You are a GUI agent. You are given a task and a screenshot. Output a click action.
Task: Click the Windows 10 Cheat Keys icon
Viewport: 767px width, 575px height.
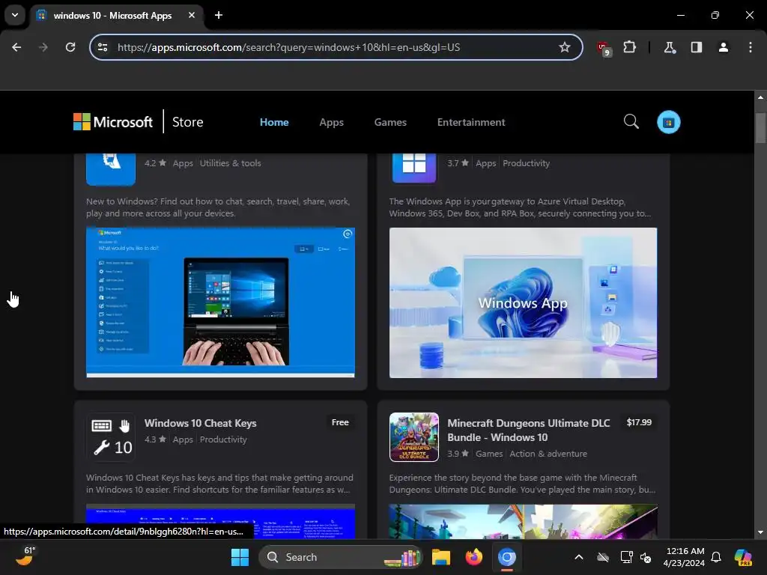pyautogui.click(x=111, y=437)
